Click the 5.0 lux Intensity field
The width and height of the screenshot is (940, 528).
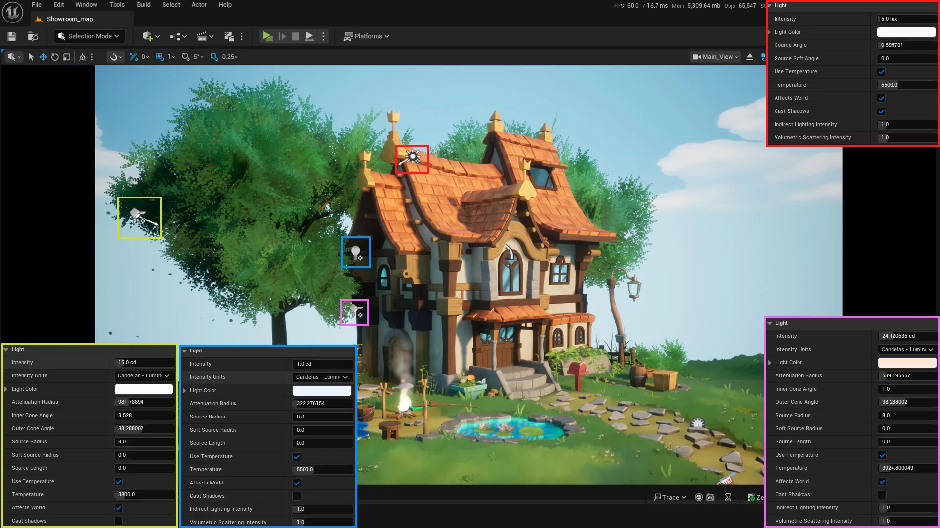907,19
